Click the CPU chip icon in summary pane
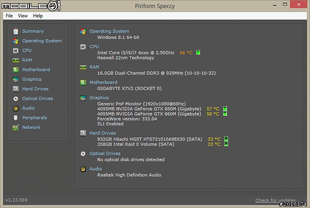This screenshot has width=310, height=208. click(x=83, y=47)
